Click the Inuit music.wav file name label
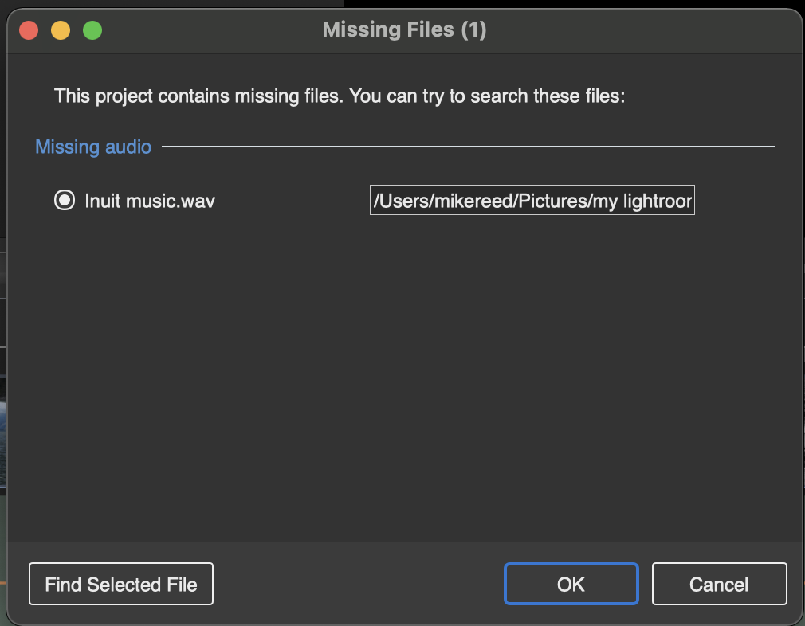 pyautogui.click(x=150, y=201)
